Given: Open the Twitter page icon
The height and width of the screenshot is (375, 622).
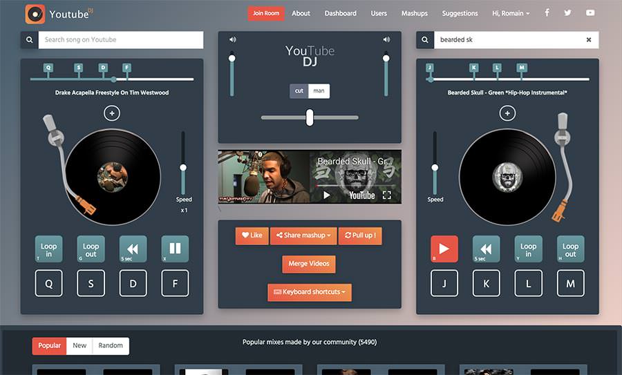Looking at the screenshot, I should click(x=567, y=12).
